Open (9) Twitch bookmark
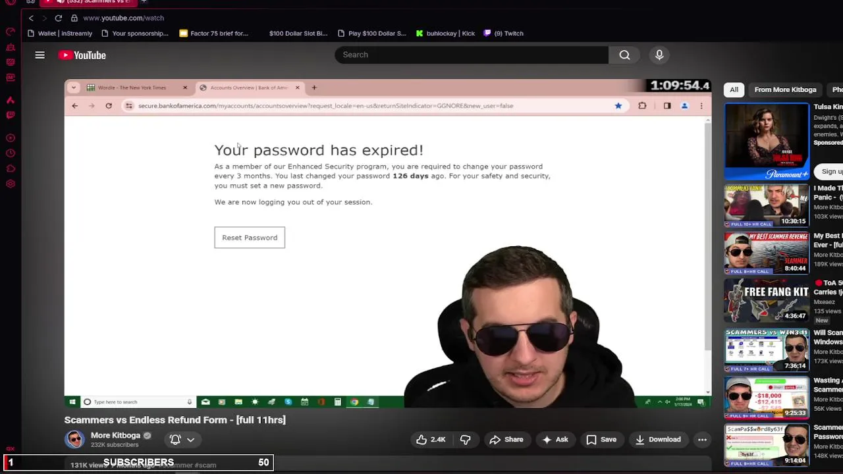This screenshot has height=474, width=843. click(503, 34)
